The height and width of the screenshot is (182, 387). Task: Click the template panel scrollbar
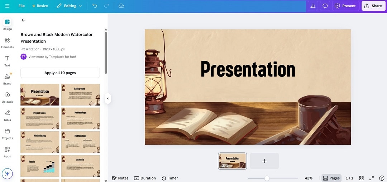(106, 53)
